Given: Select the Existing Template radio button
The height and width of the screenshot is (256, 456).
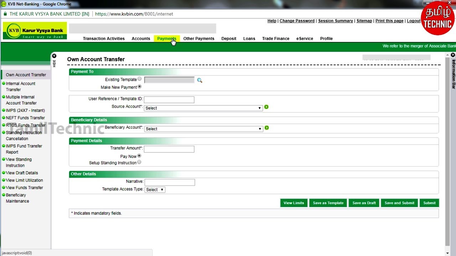Looking at the screenshot, I should pyautogui.click(x=139, y=79).
